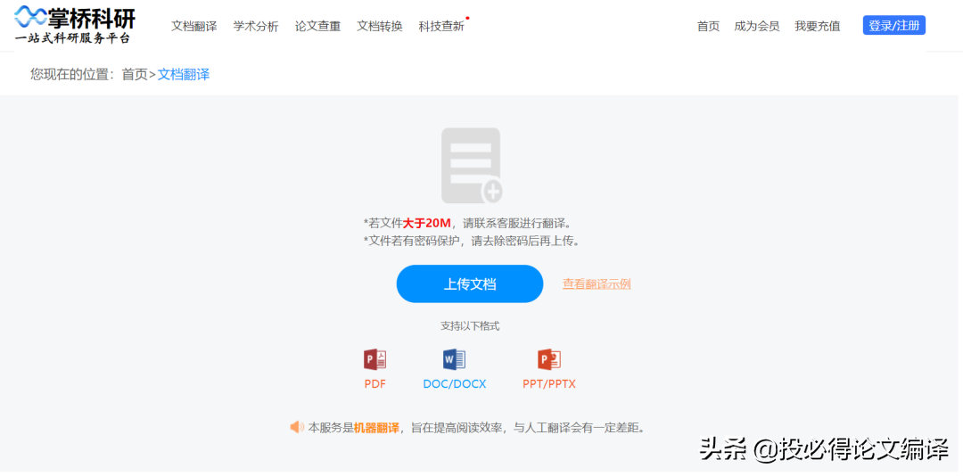Image resolution: width=963 pixels, height=476 pixels.
Task: Go to 首页 in top navigation
Action: point(708,27)
